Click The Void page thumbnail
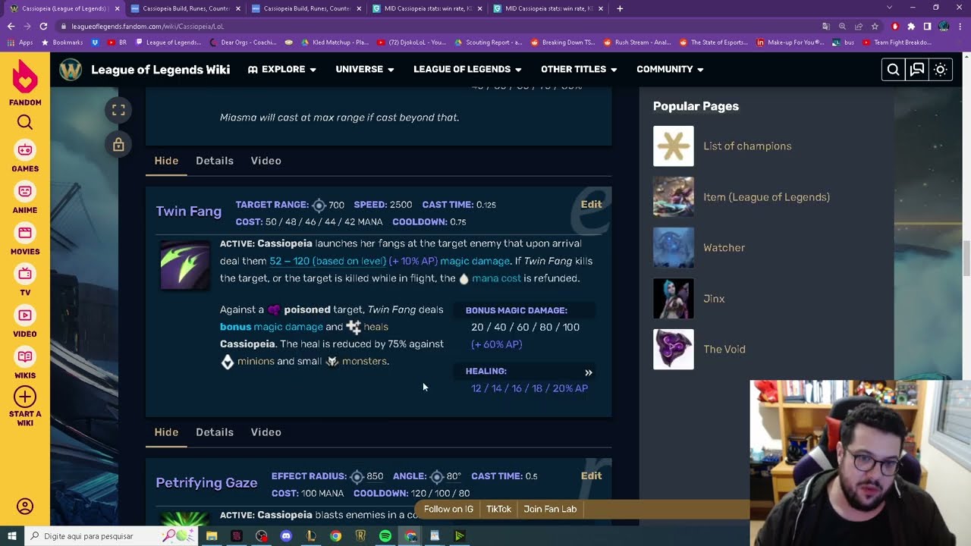Screen dimensions: 971x546 click(x=674, y=350)
